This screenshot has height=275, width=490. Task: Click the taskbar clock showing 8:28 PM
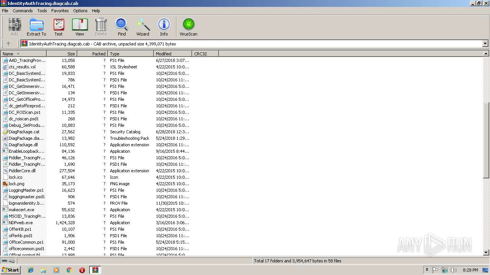pyautogui.click(x=470, y=270)
